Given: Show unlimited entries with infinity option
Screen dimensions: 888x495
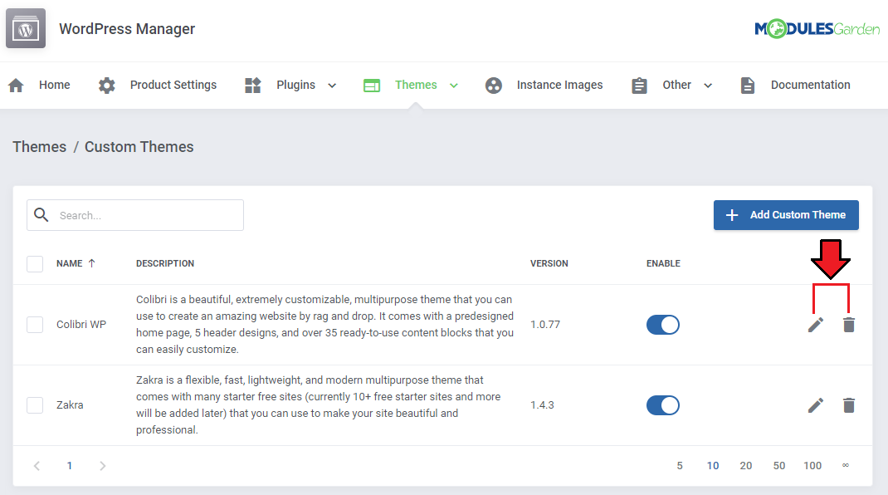Looking at the screenshot, I should pos(846,465).
